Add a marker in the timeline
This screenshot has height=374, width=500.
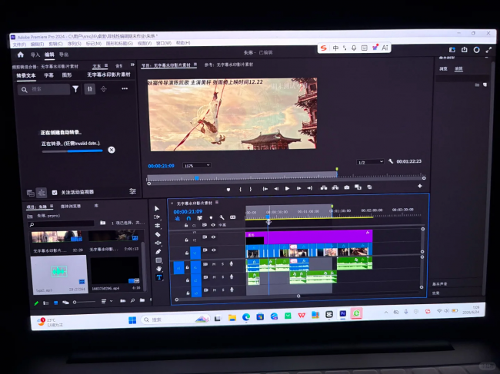211,218
